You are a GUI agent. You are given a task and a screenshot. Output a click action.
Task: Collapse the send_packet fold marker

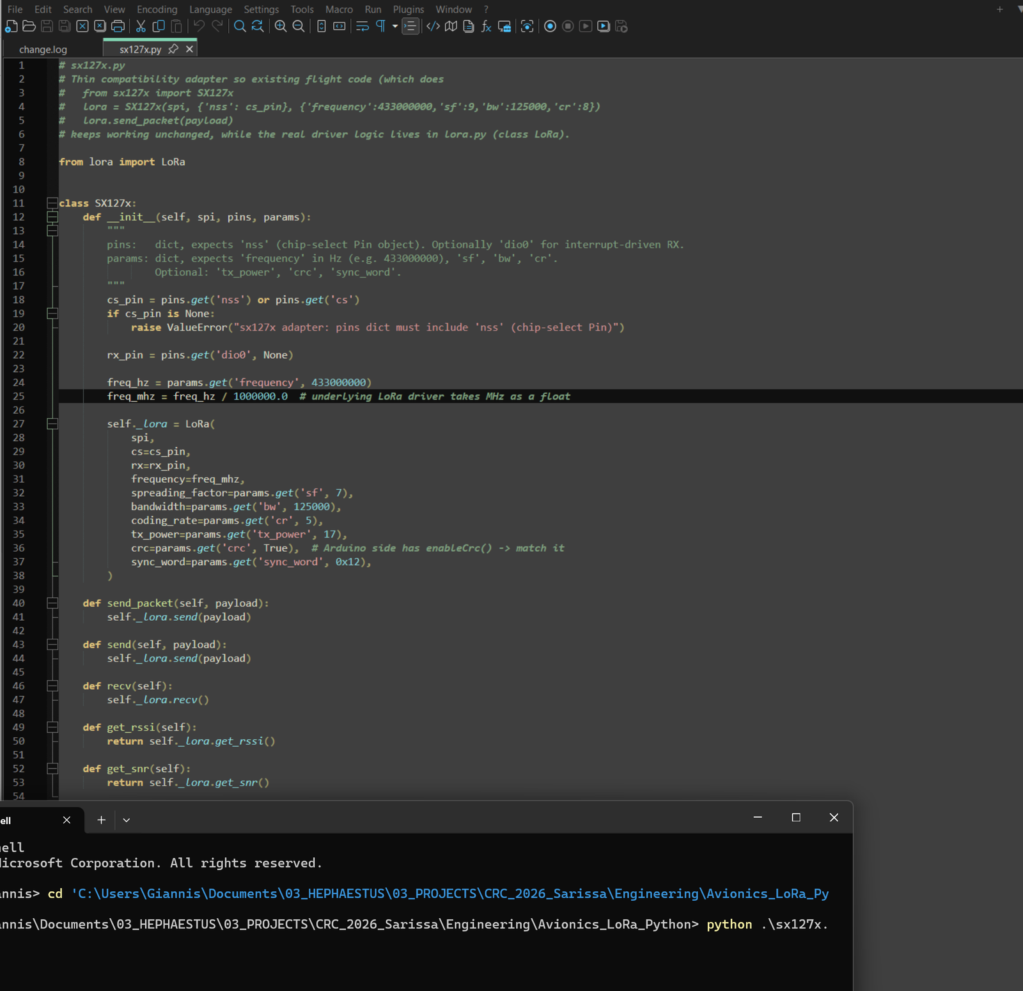(52, 603)
